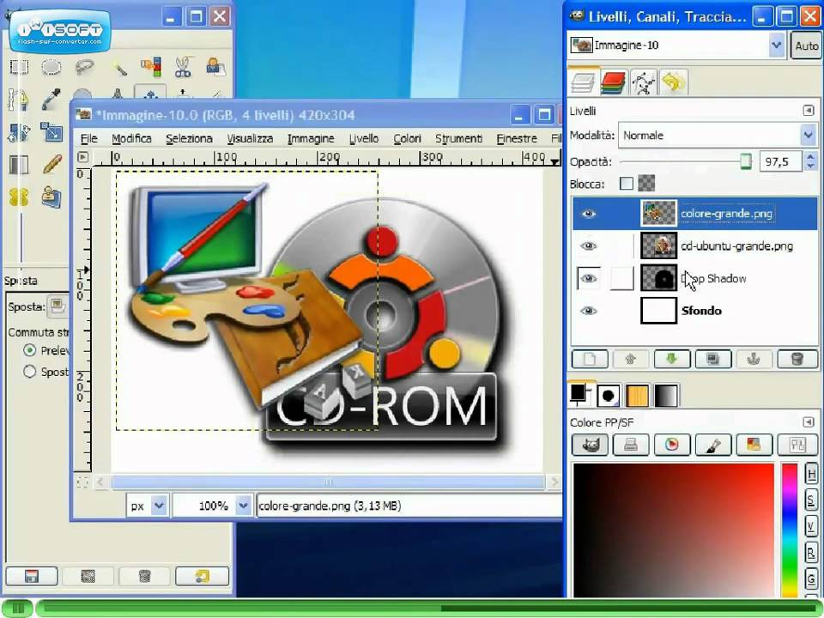The width and height of the screenshot is (824, 618).
Task: Open the Modifica menu
Action: click(131, 139)
